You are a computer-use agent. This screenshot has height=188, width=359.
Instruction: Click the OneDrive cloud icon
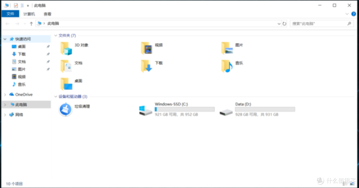coord(11,94)
